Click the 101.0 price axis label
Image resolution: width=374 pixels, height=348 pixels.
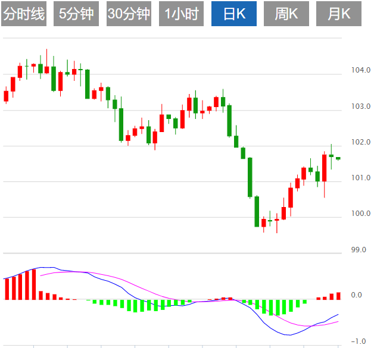[x=361, y=178]
